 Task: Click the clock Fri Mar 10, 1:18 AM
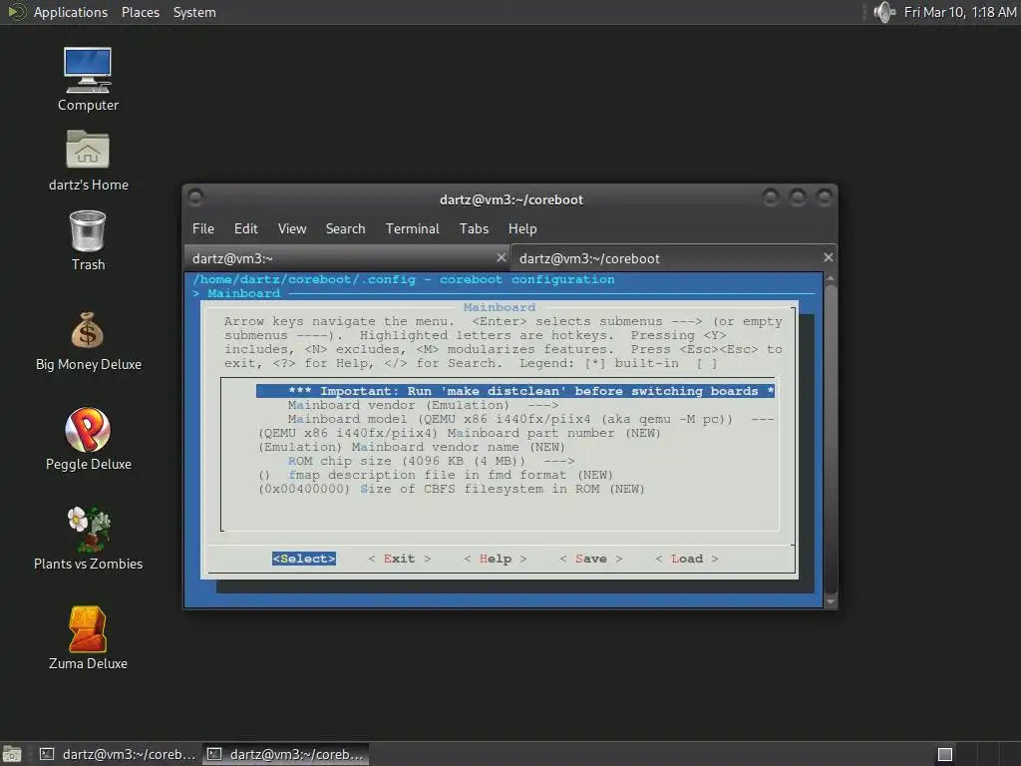coord(960,12)
